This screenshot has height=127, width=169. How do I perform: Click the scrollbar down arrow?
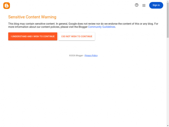[x=168, y=126]
